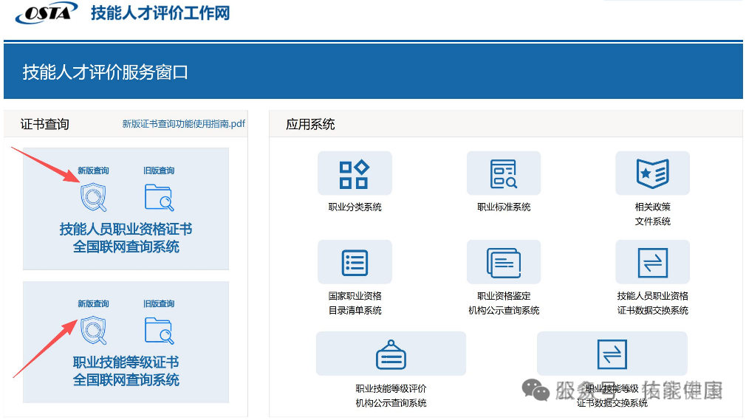The image size is (746, 420).
Task: Click the 旧版查询 folder icon for 职业技能等级证书
Action: pos(159,330)
